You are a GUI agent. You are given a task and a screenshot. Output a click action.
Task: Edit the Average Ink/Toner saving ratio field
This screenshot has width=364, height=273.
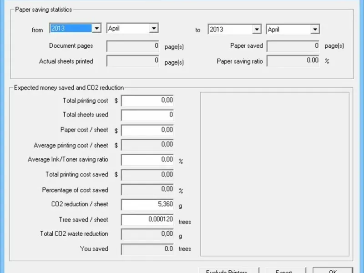147,160
